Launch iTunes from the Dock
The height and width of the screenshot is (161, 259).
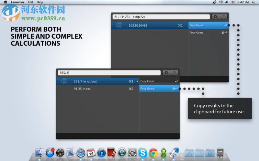coord(101,153)
